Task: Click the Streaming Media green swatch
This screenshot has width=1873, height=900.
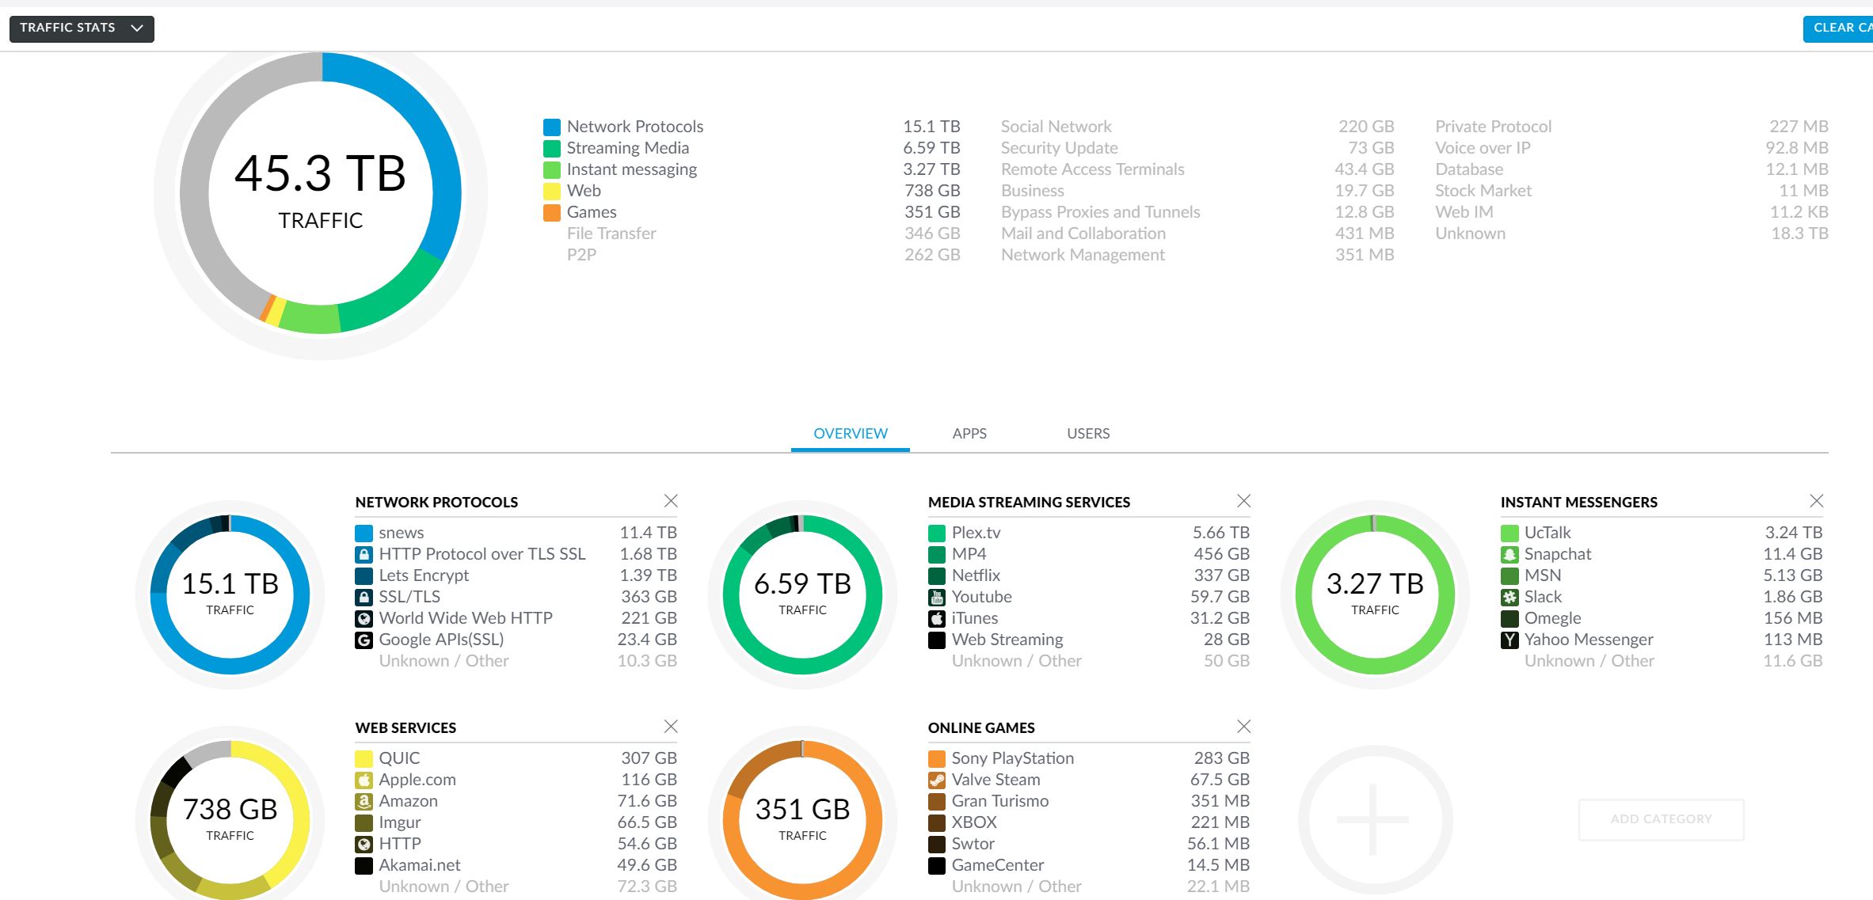Action: point(552,148)
